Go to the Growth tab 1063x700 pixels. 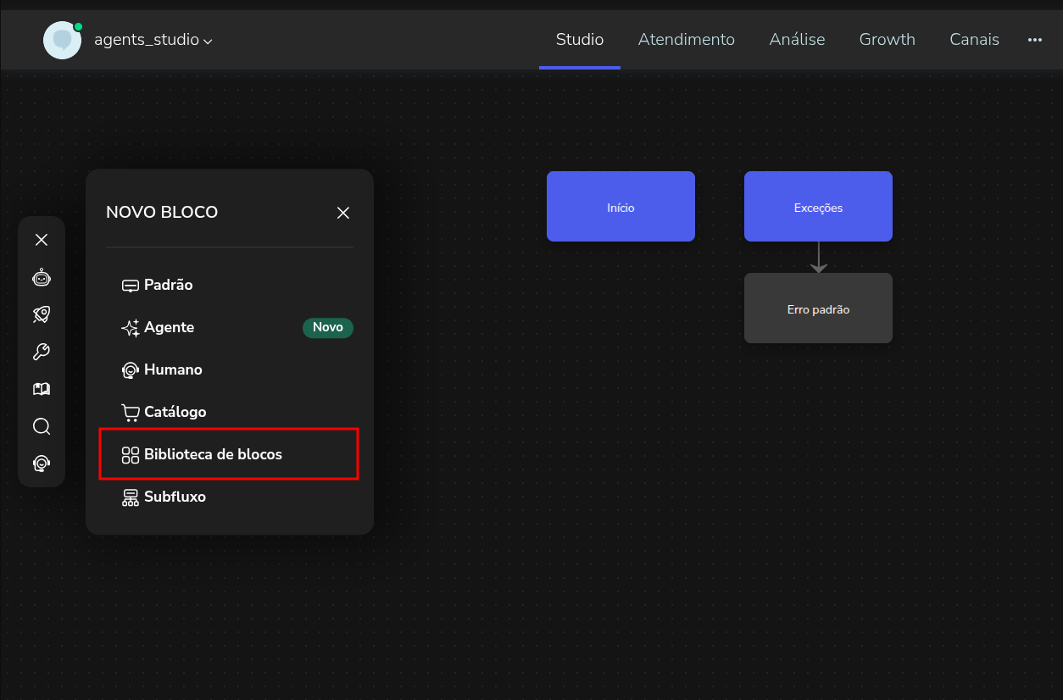(x=887, y=40)
